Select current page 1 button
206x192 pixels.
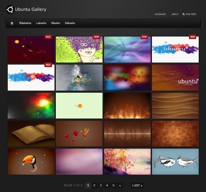point(88,186)
